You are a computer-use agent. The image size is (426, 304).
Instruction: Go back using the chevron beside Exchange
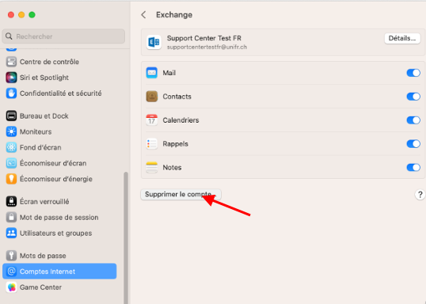(x=144, y=15)
